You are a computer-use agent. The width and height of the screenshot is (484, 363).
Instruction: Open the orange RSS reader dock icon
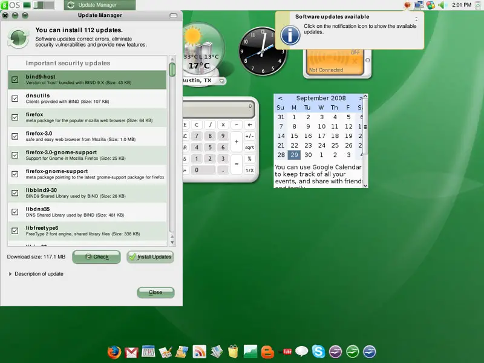200,352
